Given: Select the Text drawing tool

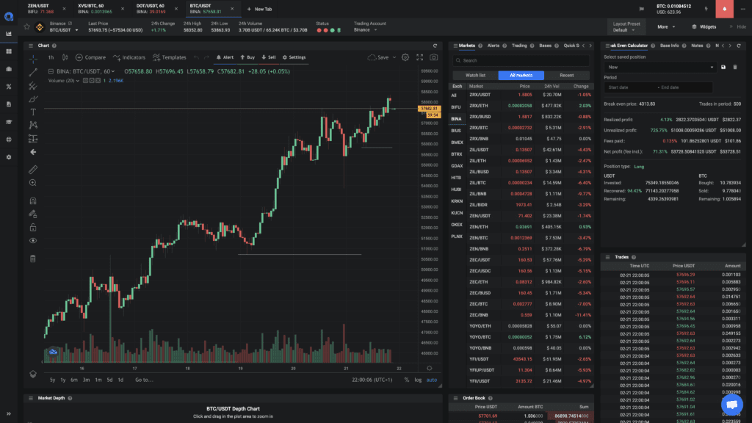Looking at the screenshot, I should coord(32,110).
